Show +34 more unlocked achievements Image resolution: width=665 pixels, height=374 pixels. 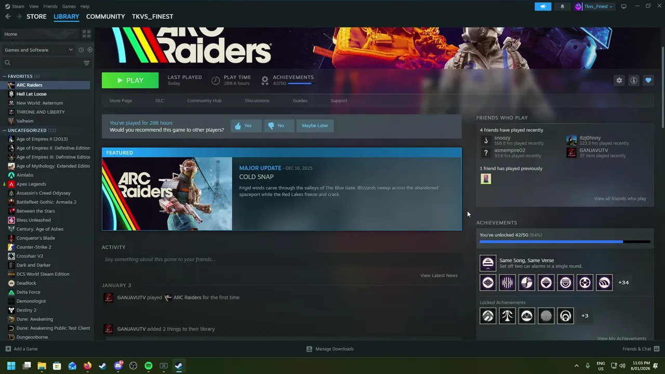pyautogui.click(x=623, y=283)
